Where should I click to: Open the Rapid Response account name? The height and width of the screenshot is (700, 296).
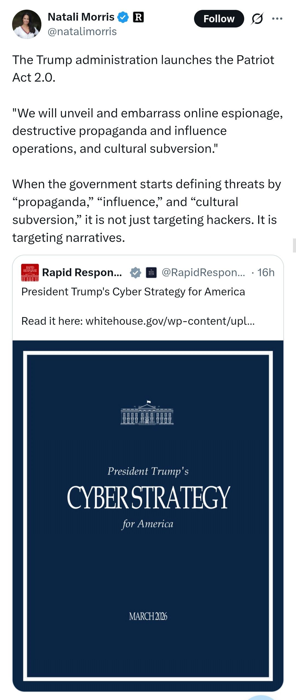pyautogui.click(x=82, y=273)
